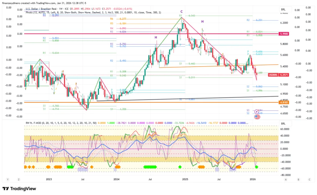Click the circular C button at bottom right
This screenshot has width=317, height=195.
coord(309,179)
